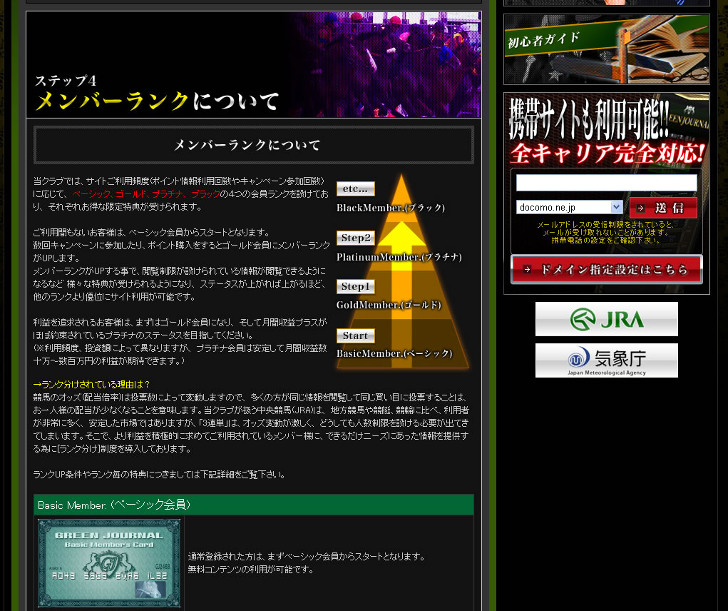This screenshot has width=728, height=611.
Task: Open the ドメイン指定設定はこちら button
Action: click(x=606, y=270)
